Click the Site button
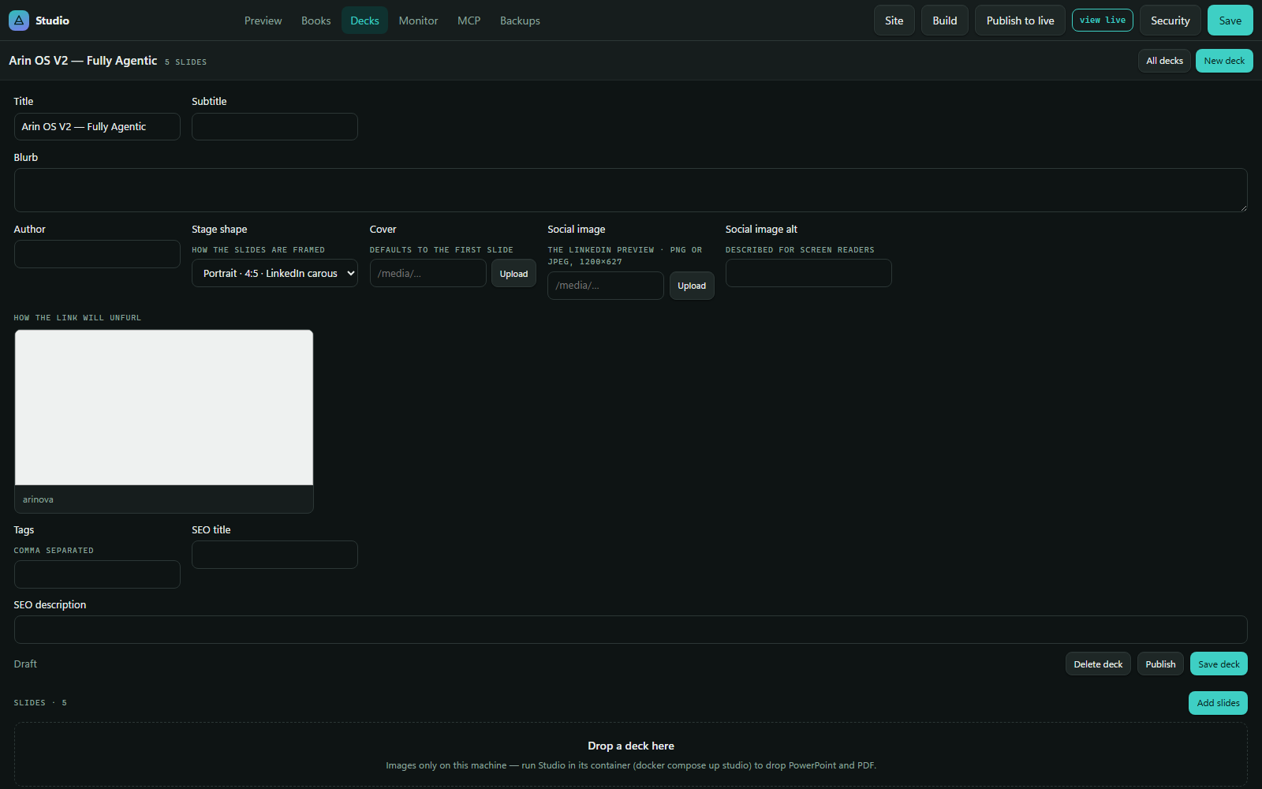Screen dimensions: 1262x789 pos(894,21)
